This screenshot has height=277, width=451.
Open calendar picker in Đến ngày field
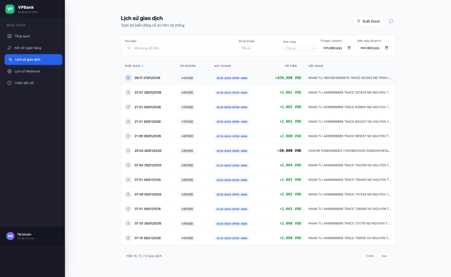pyautogui.click(x=386, y=48)
